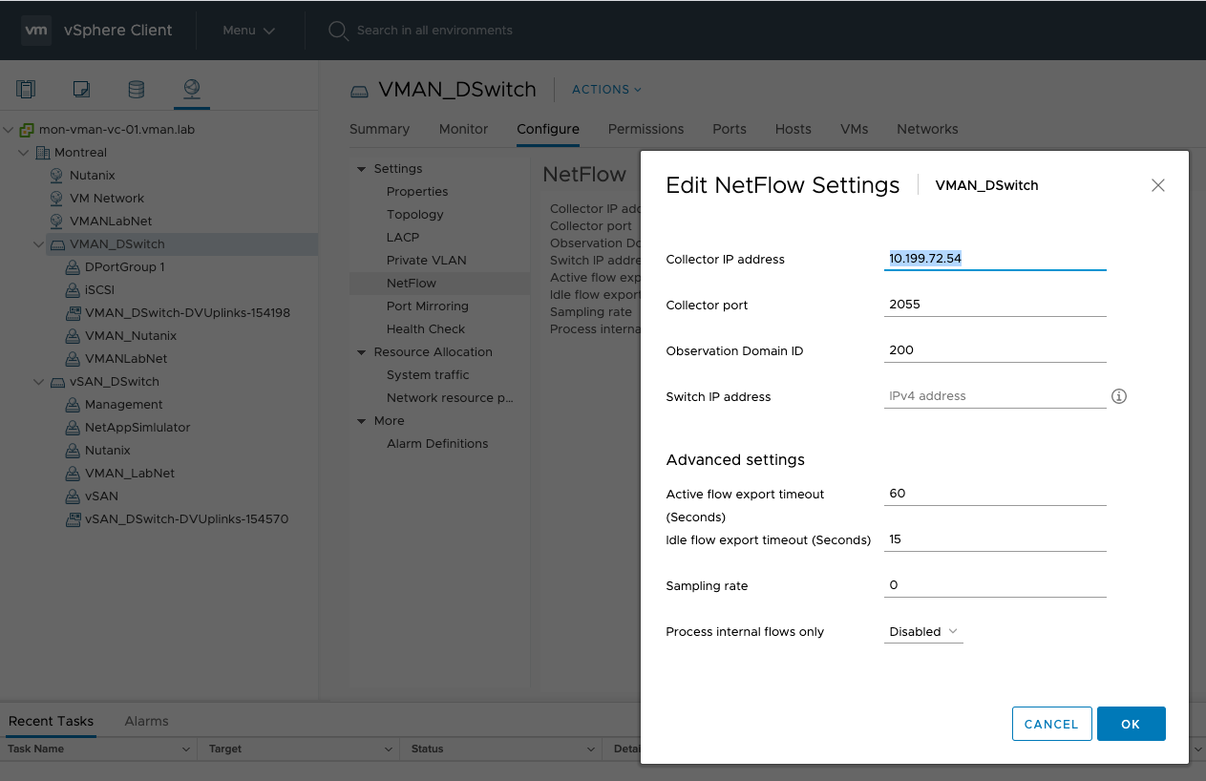Click the Switch IP address info icon

1119,396
